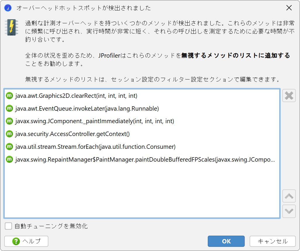
Task: Select java.awt.Graphics2D.clearRect(int, int, int, int) row
Action: point(142,96)
